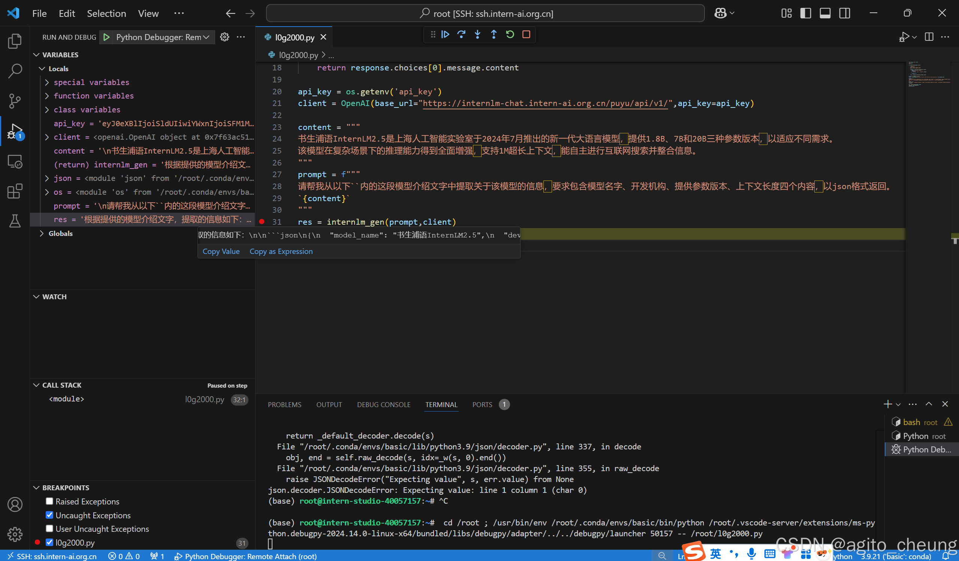The width and height of the screenshot is (959, 561).
Task: Open the Testing flask view
Action: tap(15, 221)
